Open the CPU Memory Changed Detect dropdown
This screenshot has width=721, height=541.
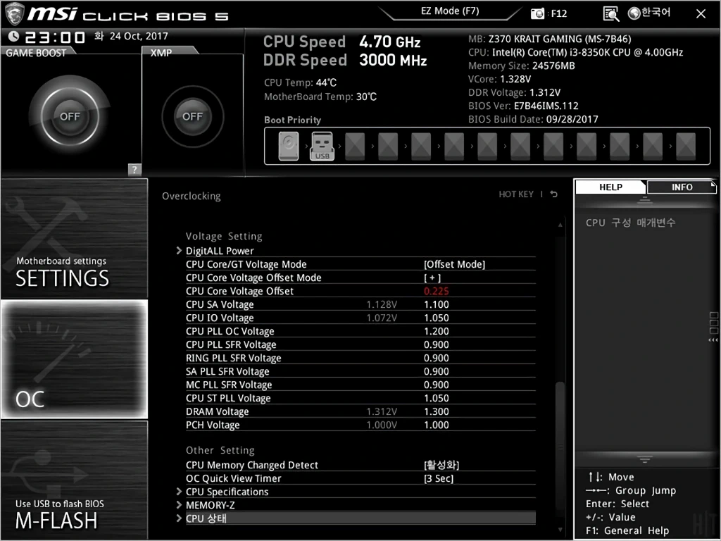441,465
